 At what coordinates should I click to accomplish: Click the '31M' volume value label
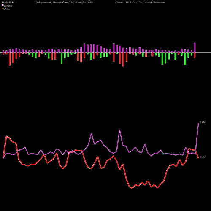[x=203, y=122]
